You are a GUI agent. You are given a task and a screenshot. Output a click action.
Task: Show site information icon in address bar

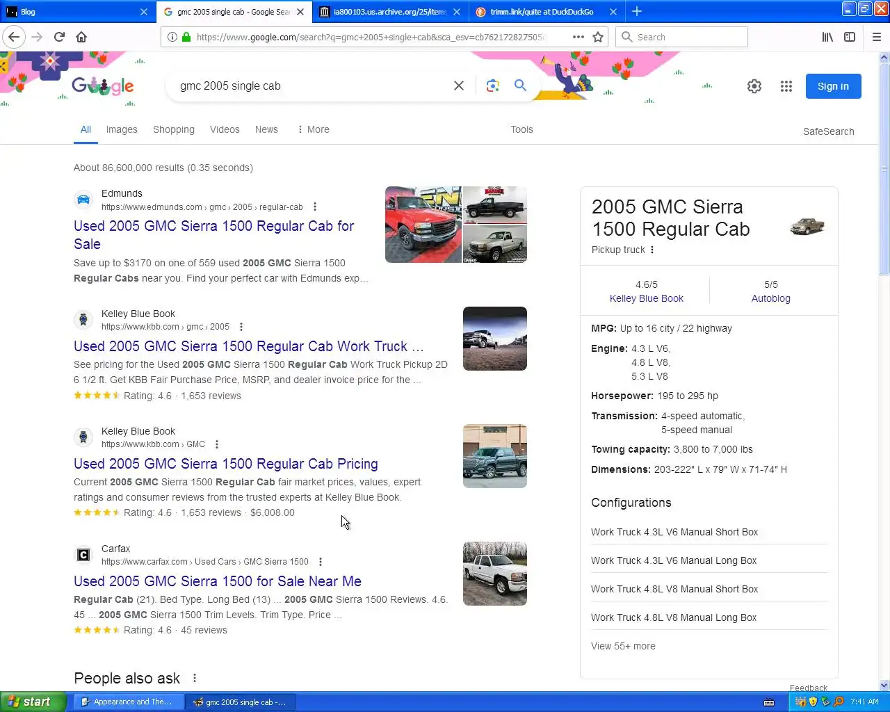point(172,37)
